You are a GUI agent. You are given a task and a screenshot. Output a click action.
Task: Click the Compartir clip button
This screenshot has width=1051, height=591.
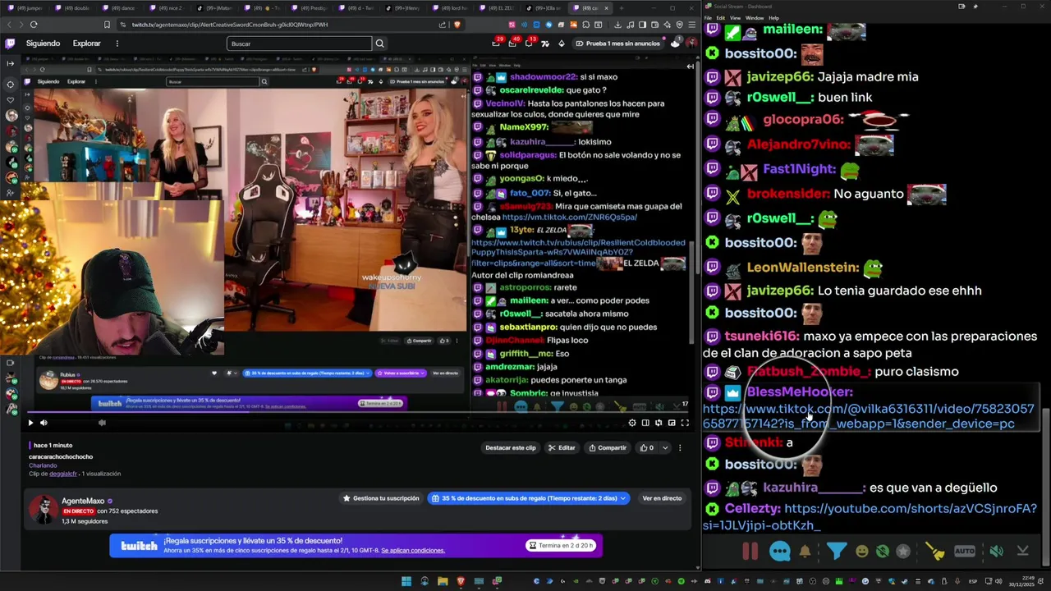[608, 447]
